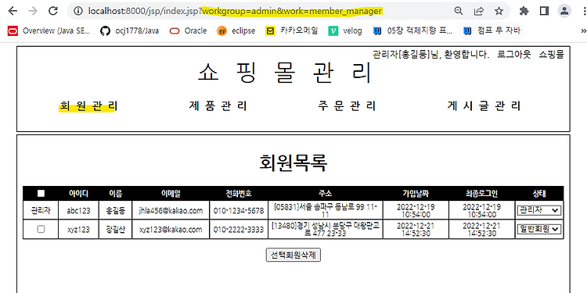
Task: Click the 관리자 label in first table row
Action: 41,211
